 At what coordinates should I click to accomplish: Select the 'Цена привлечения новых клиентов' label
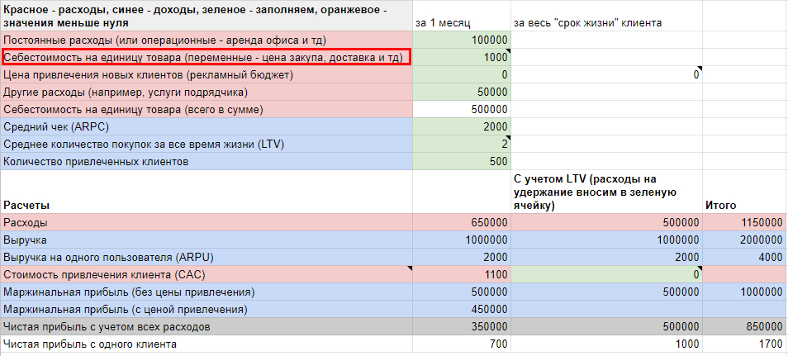click(x=206, y=75)
